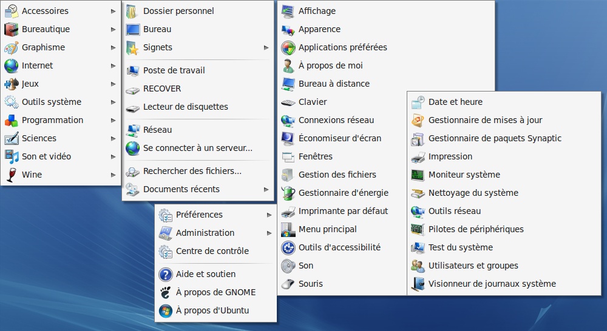Click the Graphisme palette icon
Screen dimensions: 607x331
point(11,47)
